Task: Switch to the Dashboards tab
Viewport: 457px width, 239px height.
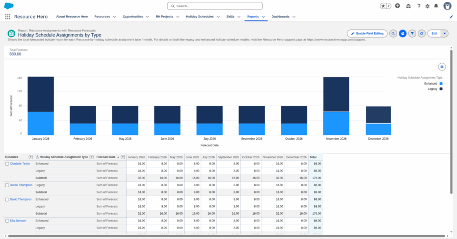Action: [280, 17]
